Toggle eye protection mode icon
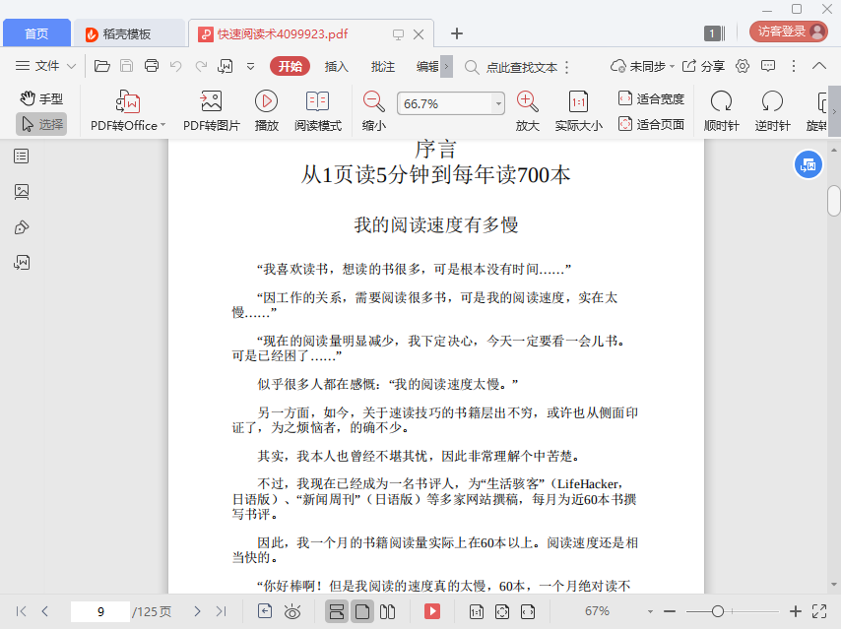Viewport: 841px width, 629px height. [292, 611]
